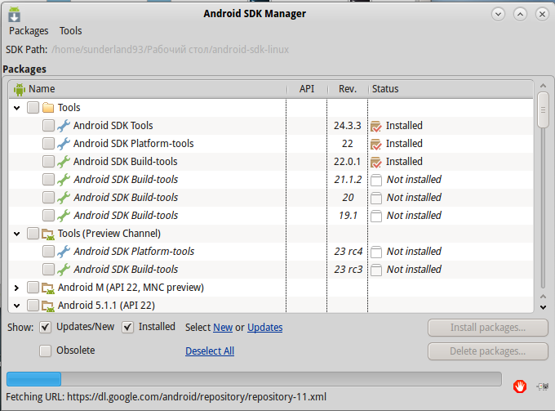The image size is (555, 411).
Task: Expand the Android M (API 22, MNC preview) group
Action: tap(16, 288)
